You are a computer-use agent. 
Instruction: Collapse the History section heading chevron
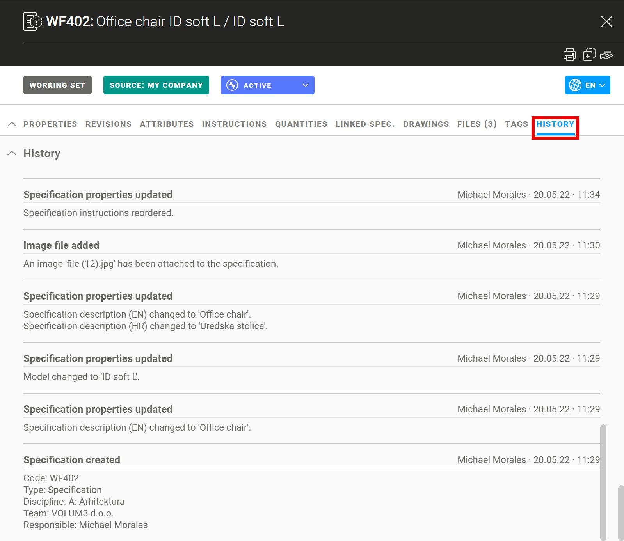pyautogui.click(x=12, y=153)
